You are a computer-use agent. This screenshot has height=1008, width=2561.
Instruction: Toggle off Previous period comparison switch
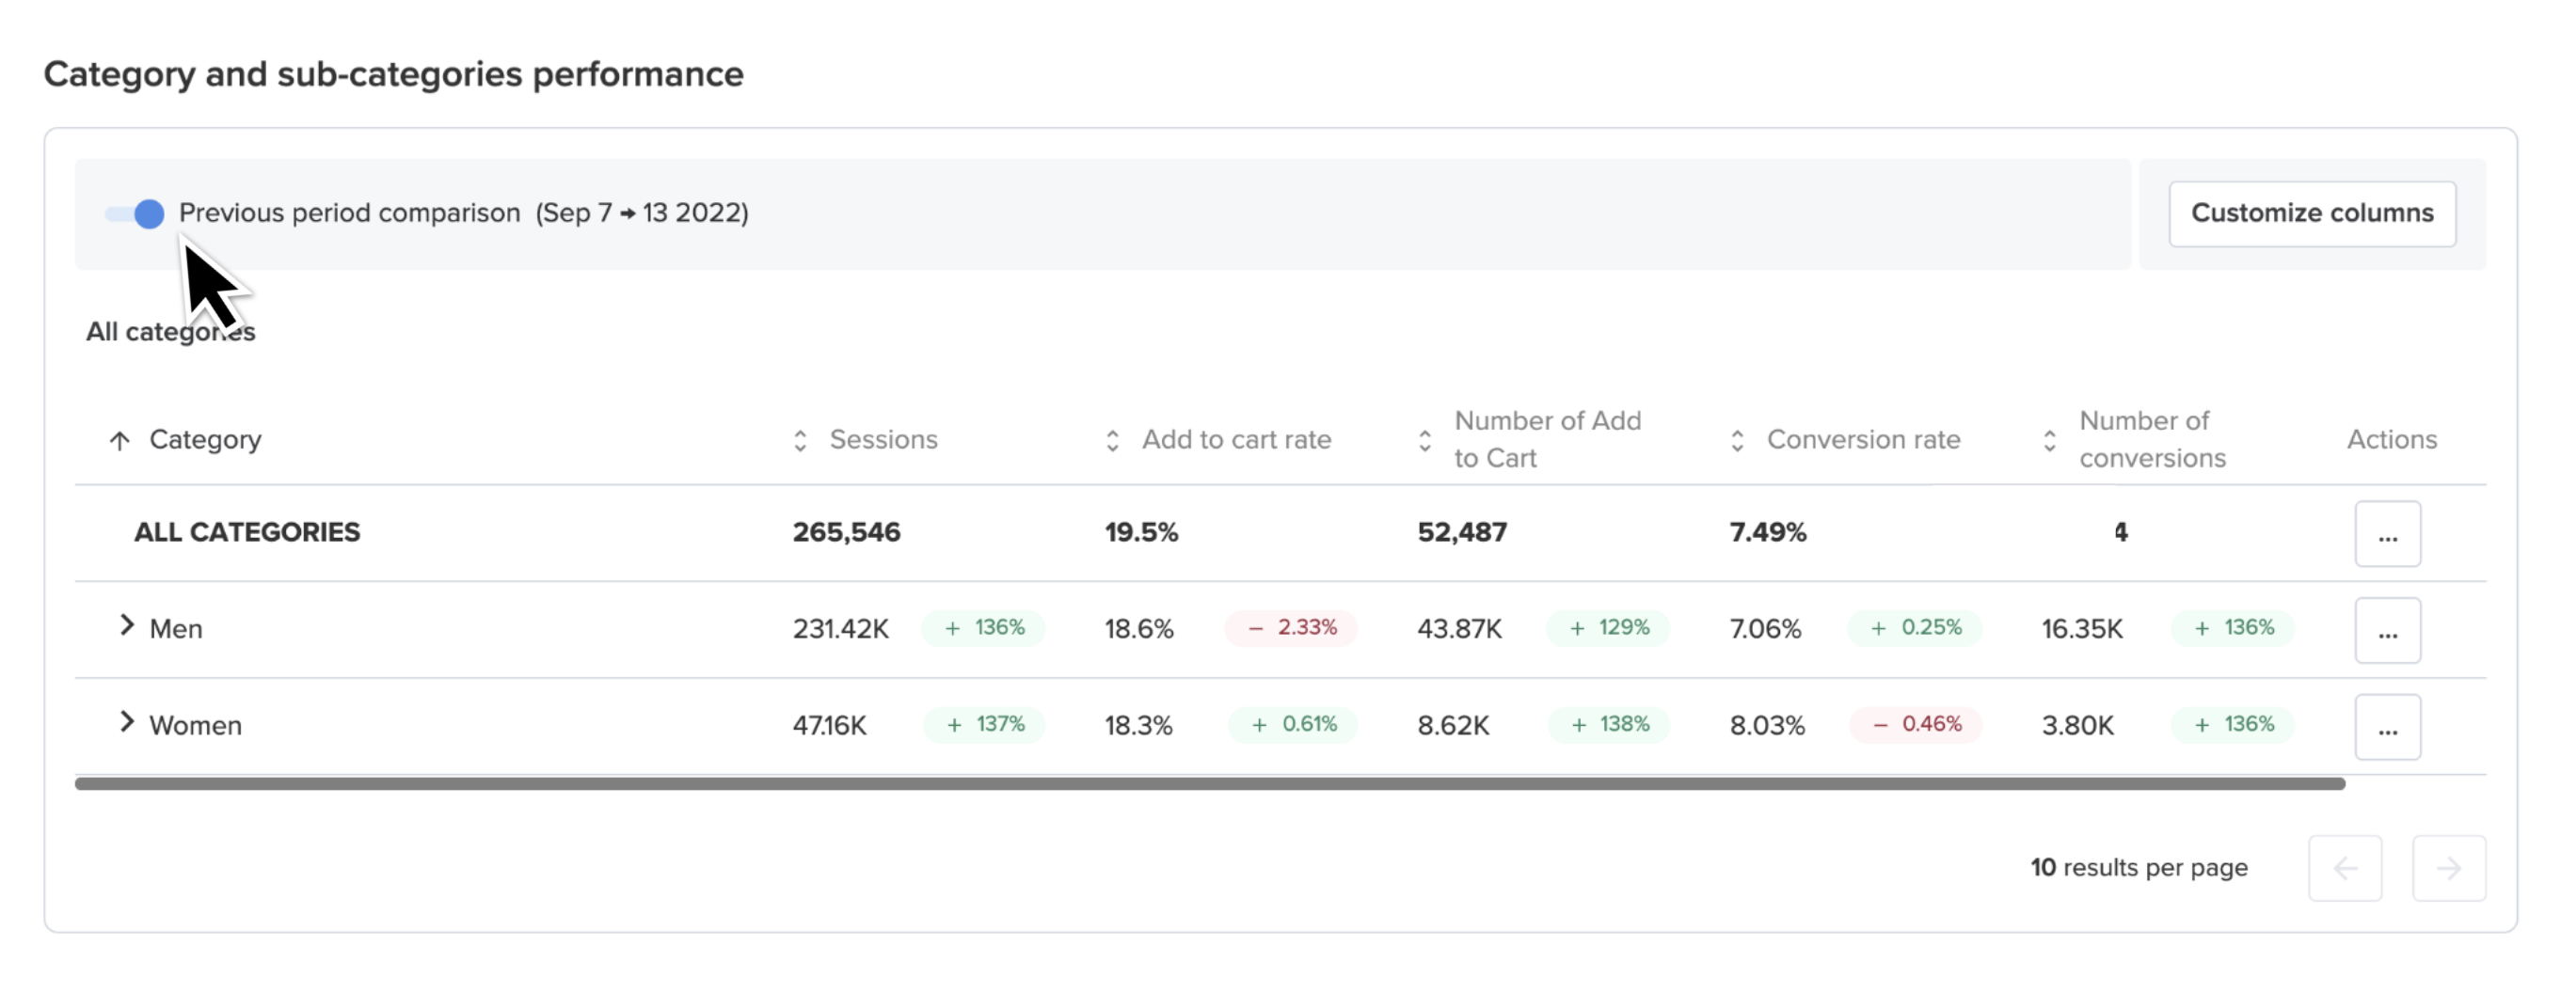click(x=135, y=213)
